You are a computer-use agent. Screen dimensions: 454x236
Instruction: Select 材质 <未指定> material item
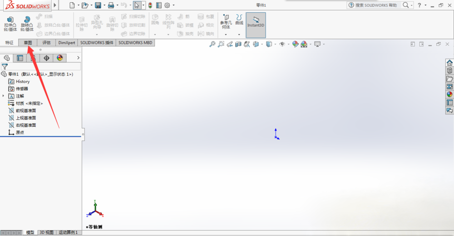pos(25,103)
